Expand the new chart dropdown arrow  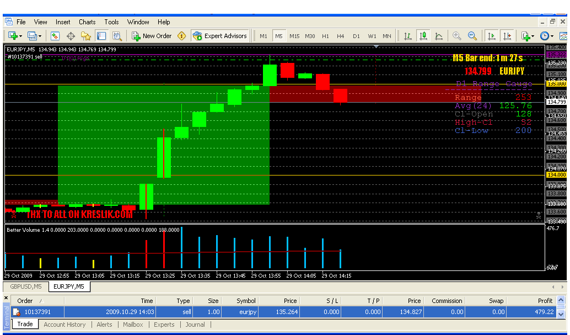pos(20,36)
